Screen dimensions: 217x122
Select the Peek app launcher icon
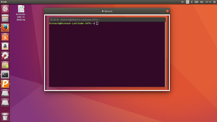pyautogui.click(x=5, y=84)
